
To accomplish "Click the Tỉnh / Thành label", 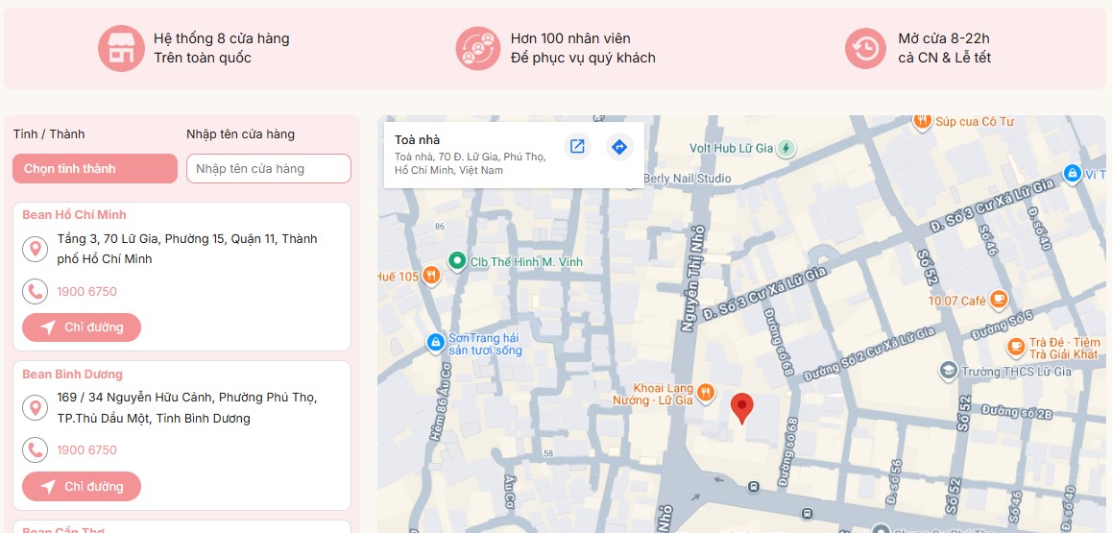I will pos(49,133).
